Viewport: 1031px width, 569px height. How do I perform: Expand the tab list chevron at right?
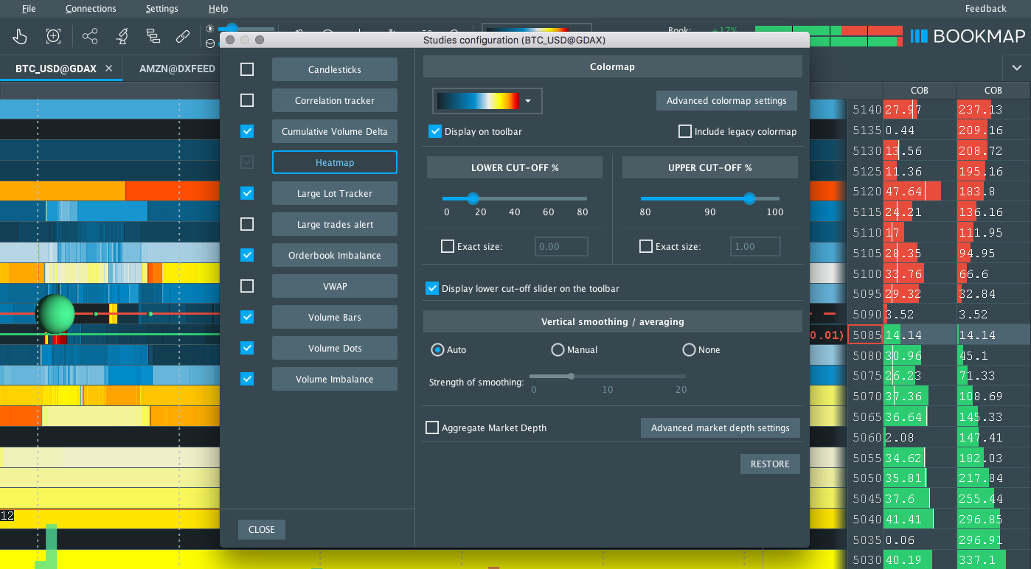pos(1017,69)
